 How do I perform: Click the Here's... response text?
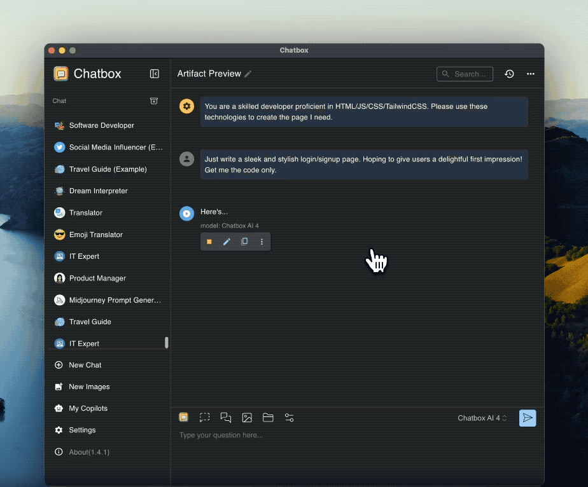[x=214, y=212]
